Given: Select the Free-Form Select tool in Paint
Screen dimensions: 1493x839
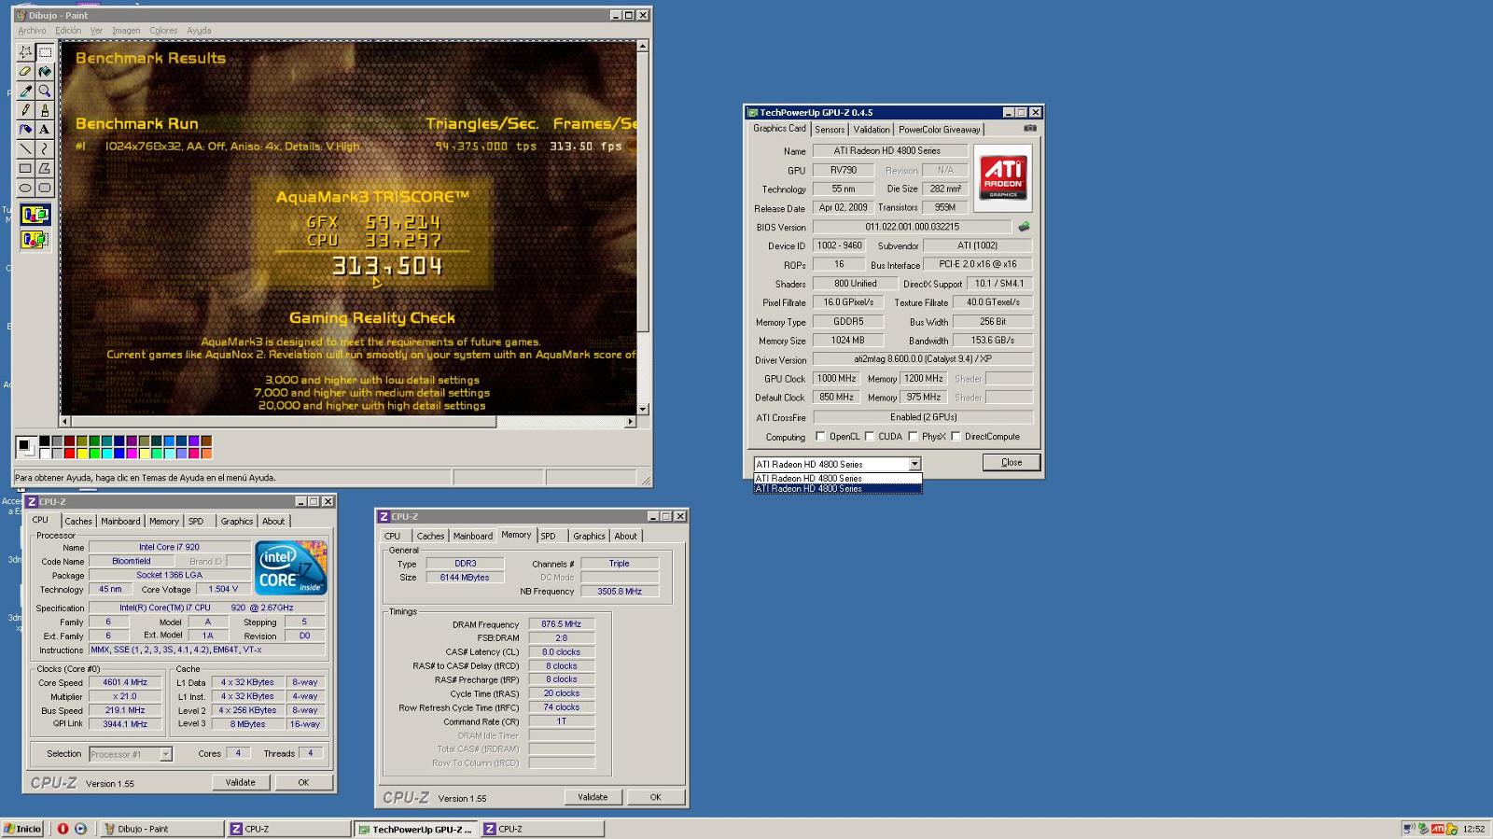Looking at the screenshot, I should [x=25, y=51].
